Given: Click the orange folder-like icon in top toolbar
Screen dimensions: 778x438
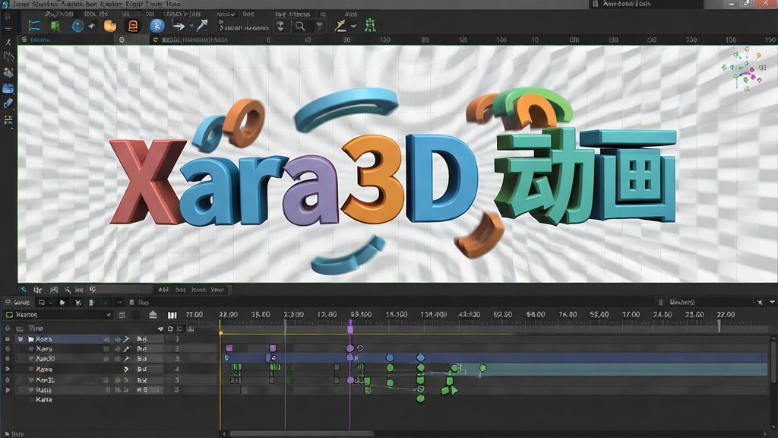Looking at the screenshot, I should click(x=110, y=26).
